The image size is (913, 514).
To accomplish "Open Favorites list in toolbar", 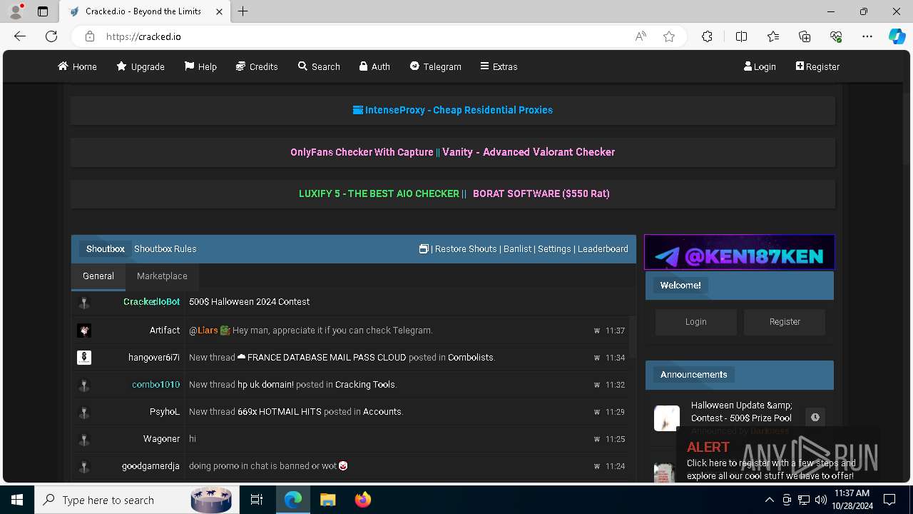I will [x=773, y=36].
